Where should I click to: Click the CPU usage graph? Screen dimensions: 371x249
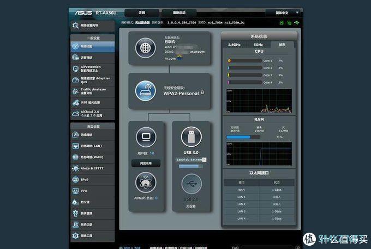point(259,101)
